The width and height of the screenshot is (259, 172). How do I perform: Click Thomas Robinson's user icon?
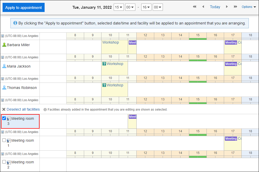coord(4,87)
